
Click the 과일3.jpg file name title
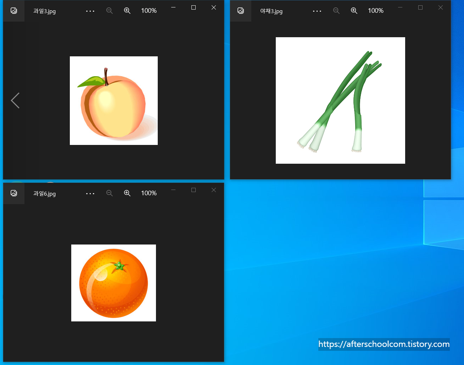tap(44, 11)
